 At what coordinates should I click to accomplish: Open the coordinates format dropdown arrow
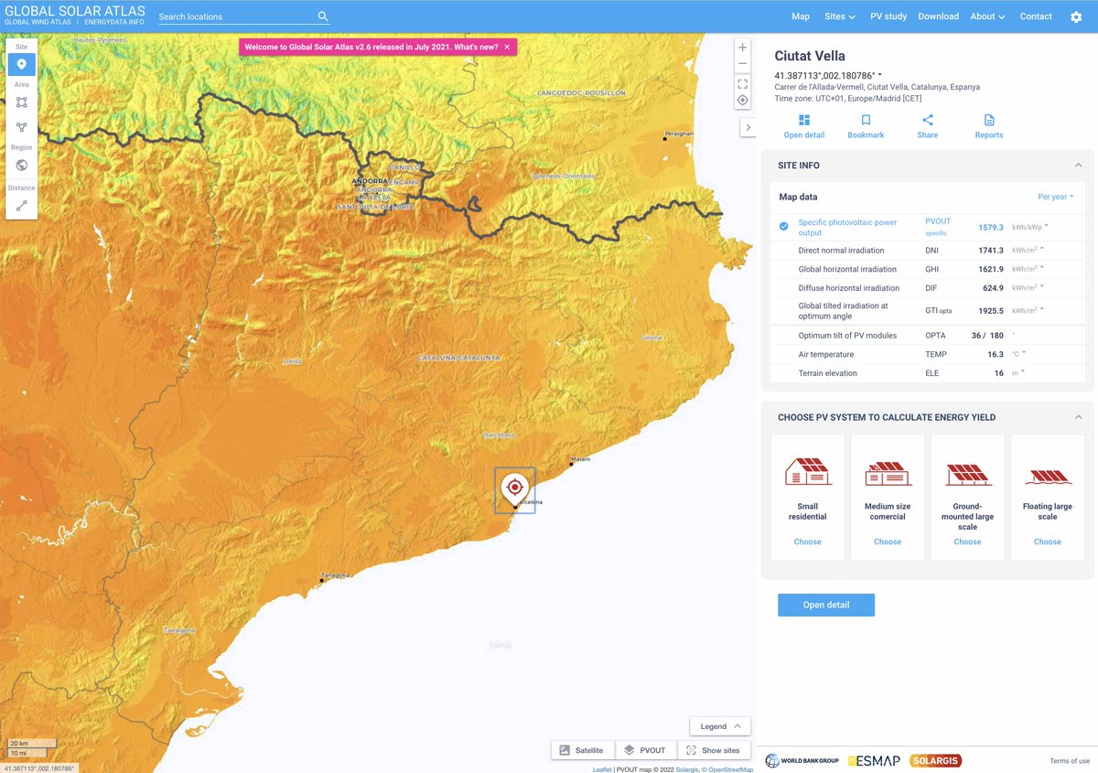(880, 75)
